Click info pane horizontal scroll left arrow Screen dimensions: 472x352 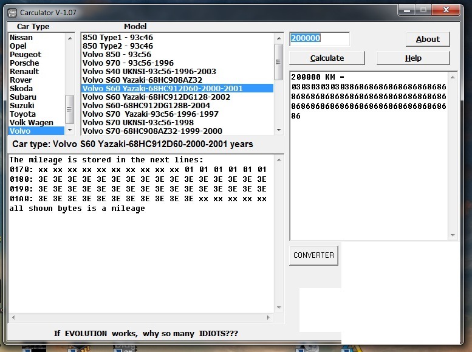pos(13,317)
